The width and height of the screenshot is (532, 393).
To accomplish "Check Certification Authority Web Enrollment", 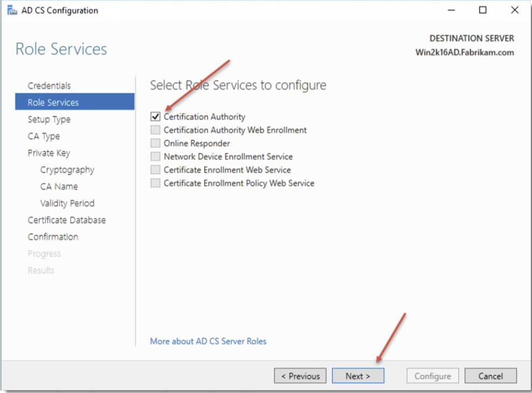I will pos(156,130).
